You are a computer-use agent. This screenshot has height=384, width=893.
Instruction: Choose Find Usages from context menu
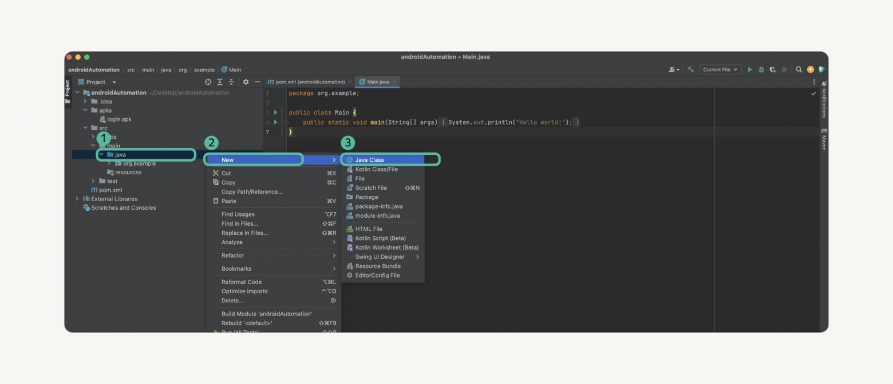[x=274, y=214]
